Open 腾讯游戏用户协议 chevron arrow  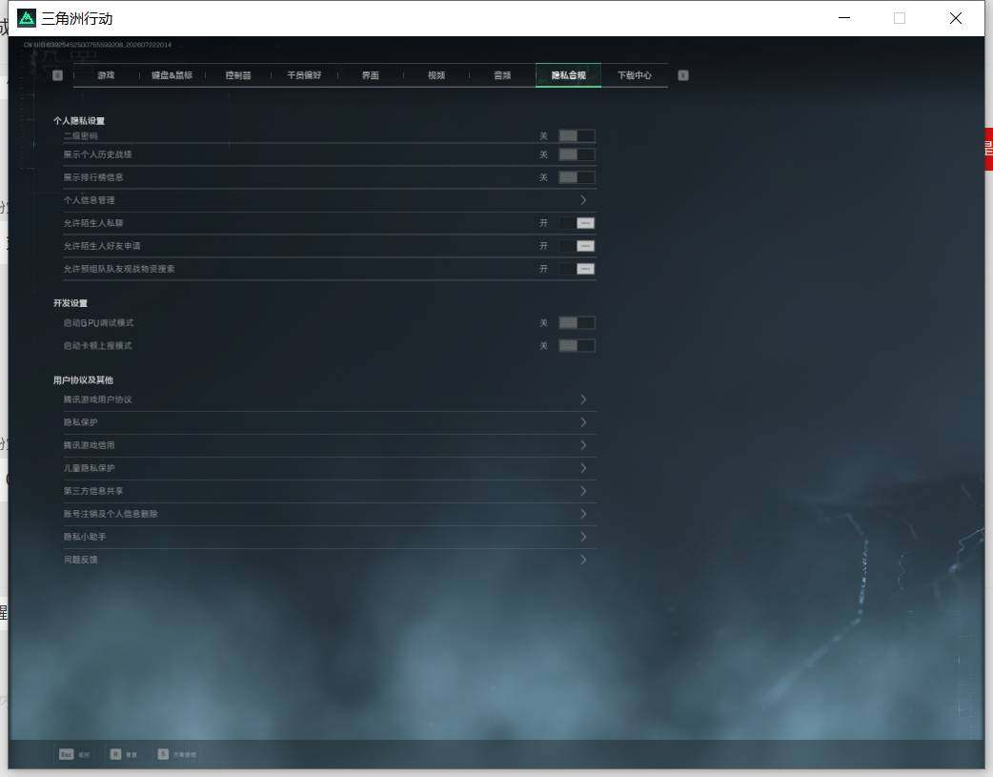click(x=583, y=399)
